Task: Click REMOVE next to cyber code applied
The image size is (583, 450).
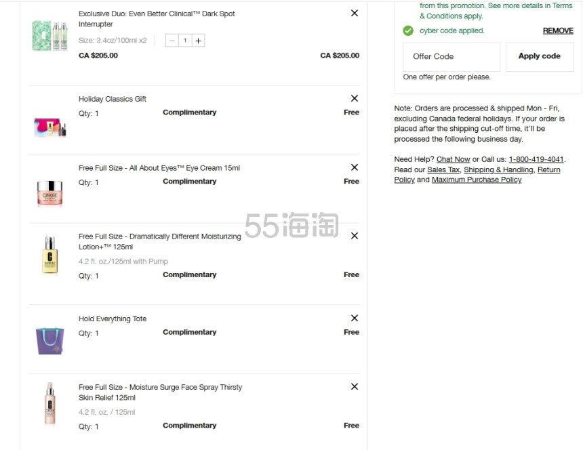Action: [558, 30]
